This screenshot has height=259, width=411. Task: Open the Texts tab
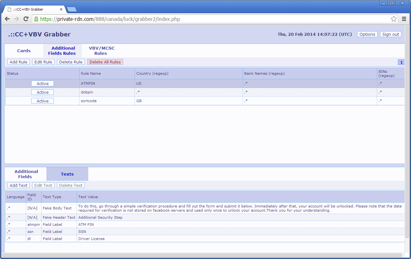[x=67, y=174]
